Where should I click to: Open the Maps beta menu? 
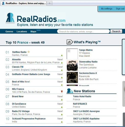click(x=33, y=32)
